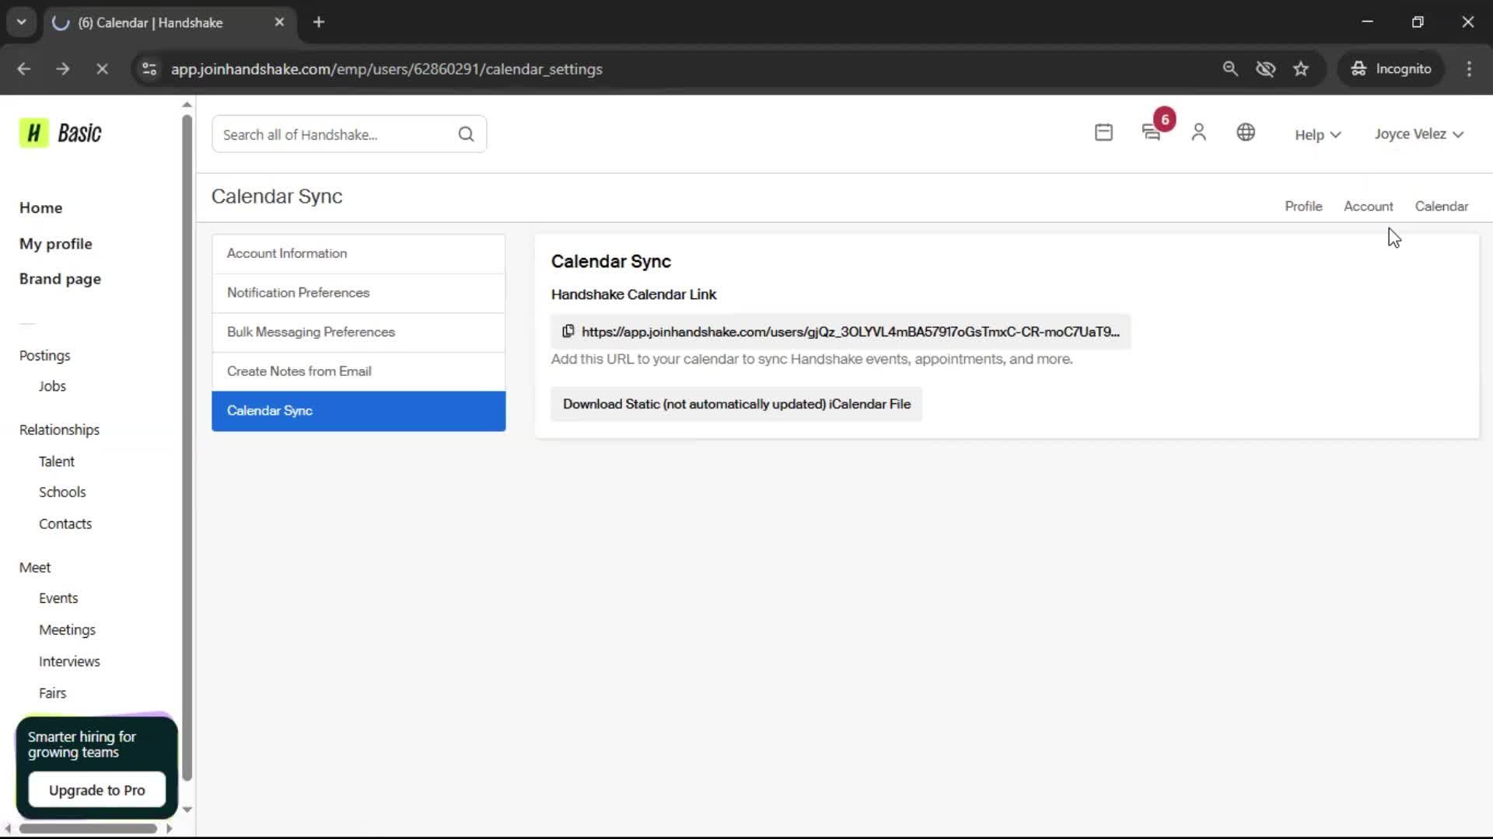Download Static iCalendar File button
Viewport: 1493px width, 839px height.
pos(736,404)
